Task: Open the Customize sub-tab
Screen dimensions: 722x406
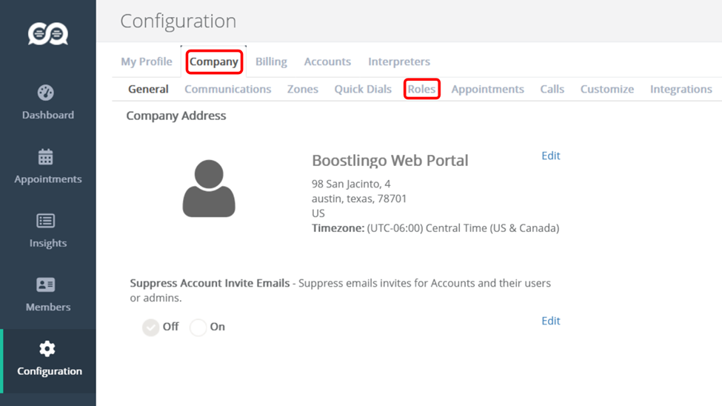Action: tap(607, 89)
